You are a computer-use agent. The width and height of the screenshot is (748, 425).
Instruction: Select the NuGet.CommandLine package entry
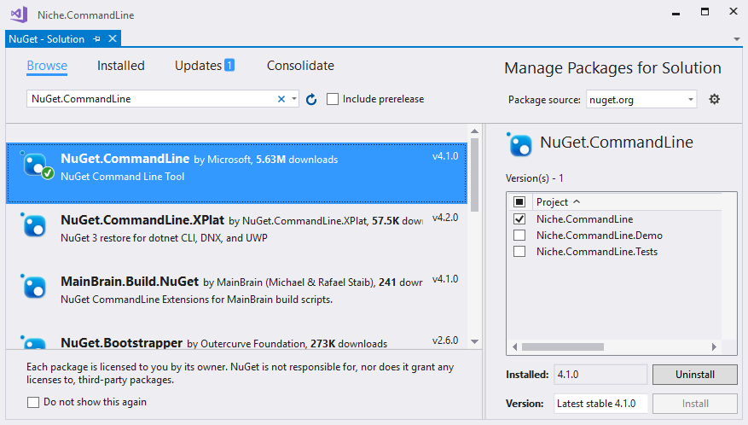(x=236, y=173)
